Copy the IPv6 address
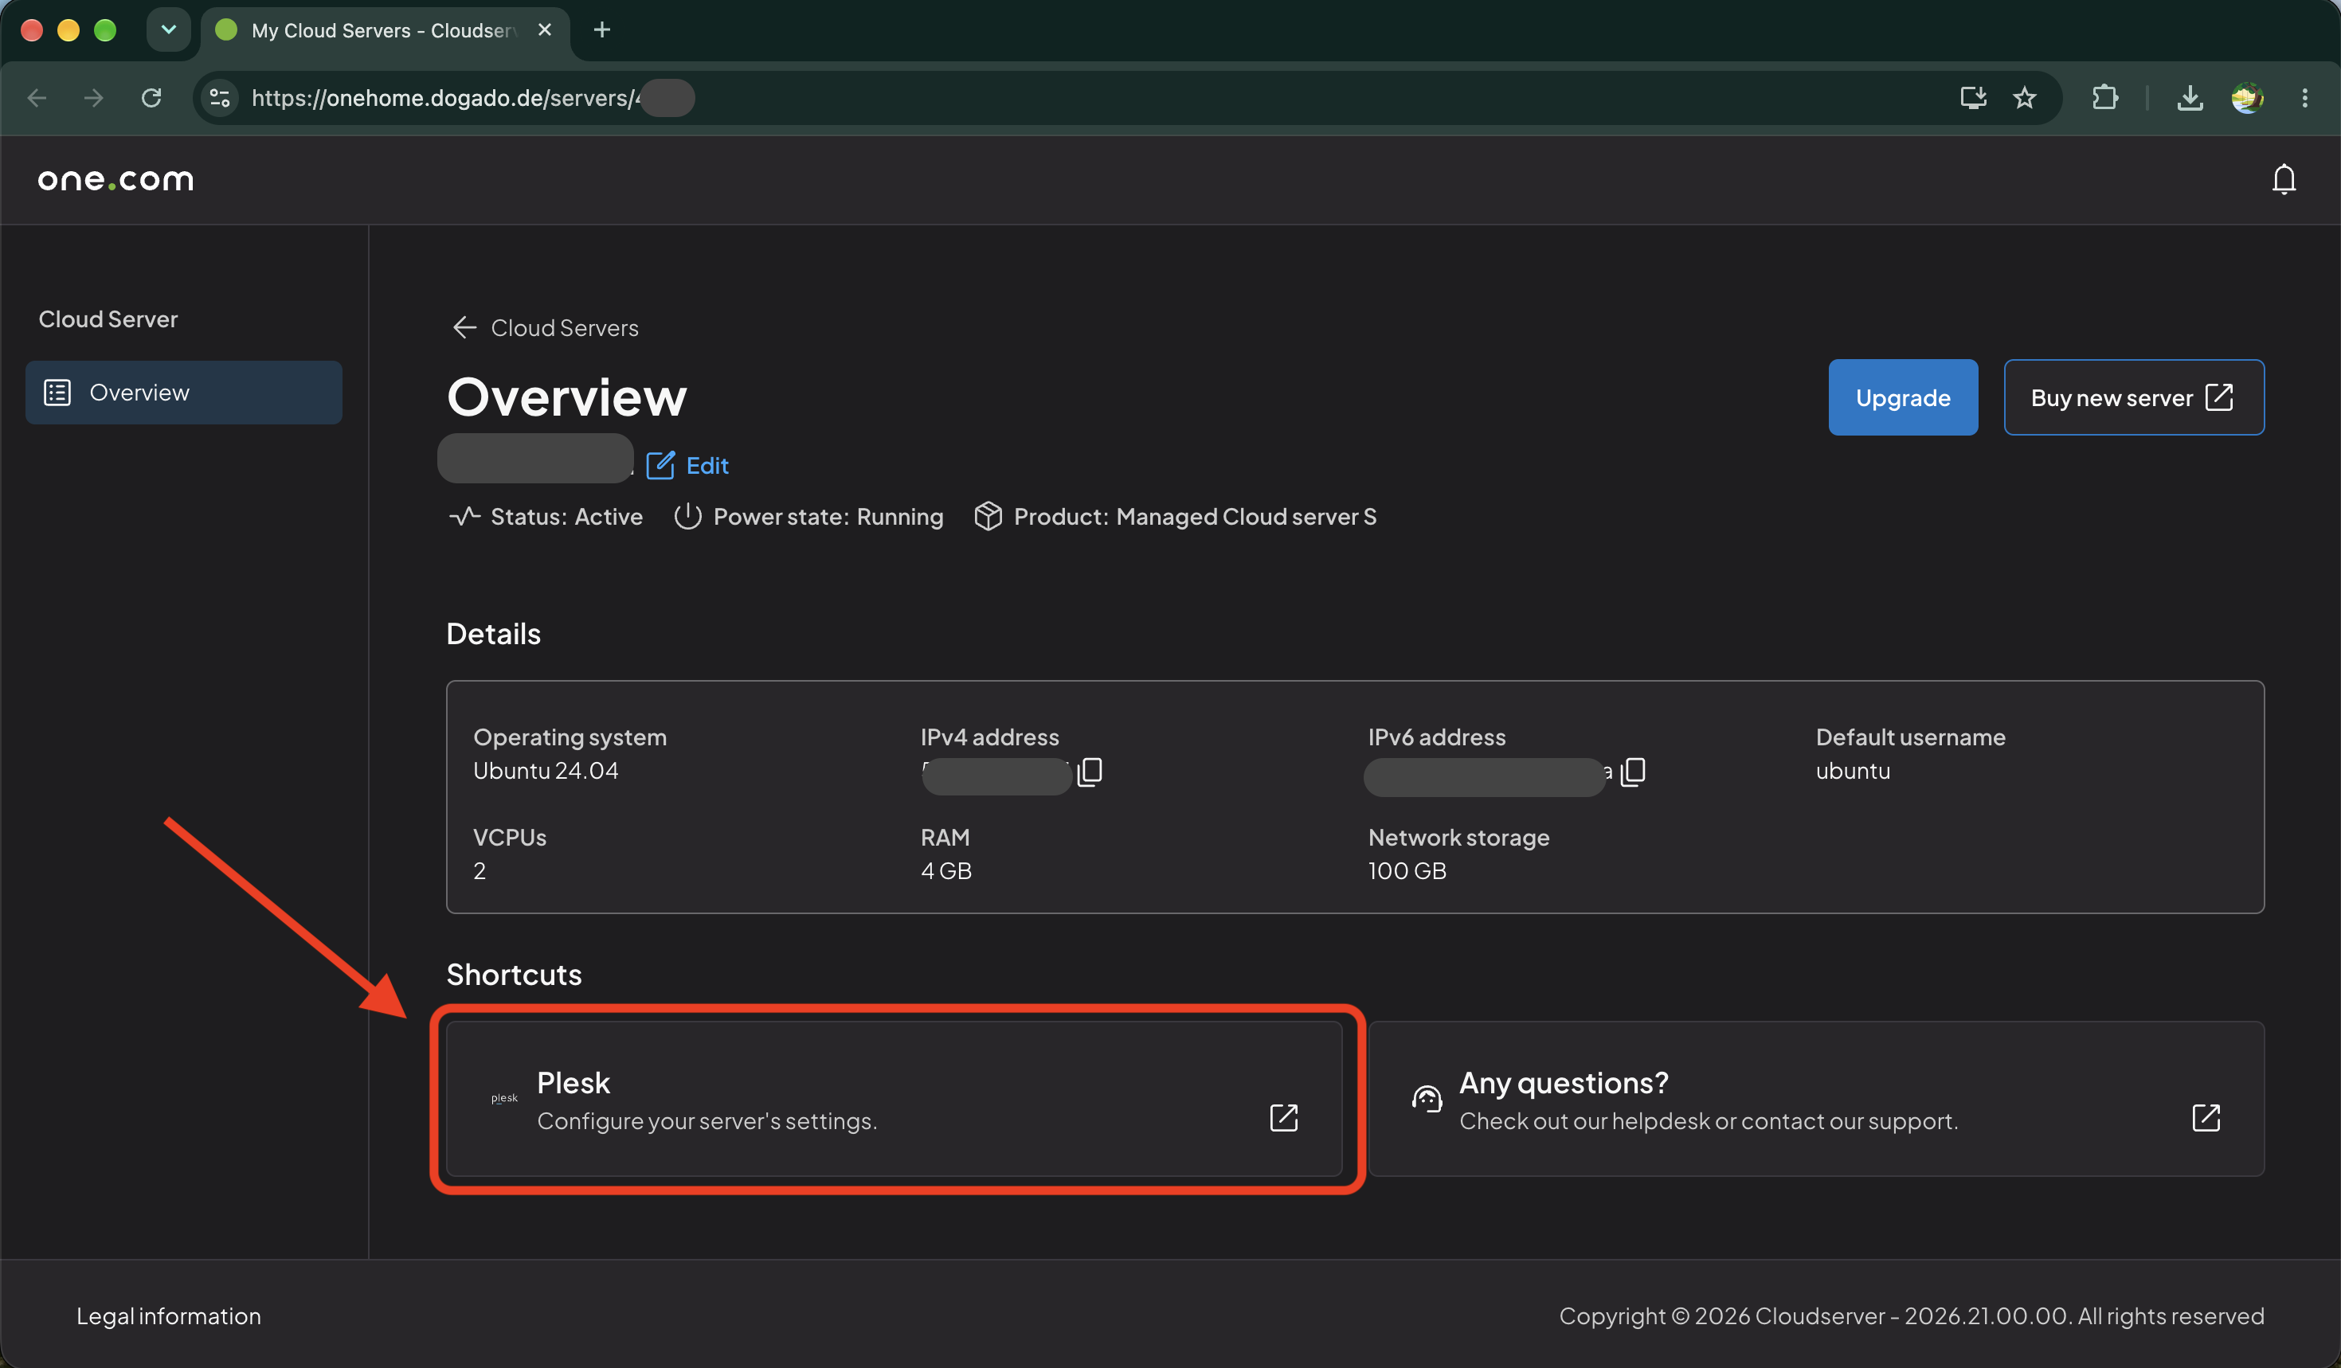Viewport: 2341px width, 1368px height. (x=1633, y=772)
